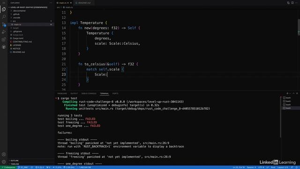Open README.md in the explorer tree
Image resolution: width=300 pixels, height=169 pixels.
(x=19, y=52)
